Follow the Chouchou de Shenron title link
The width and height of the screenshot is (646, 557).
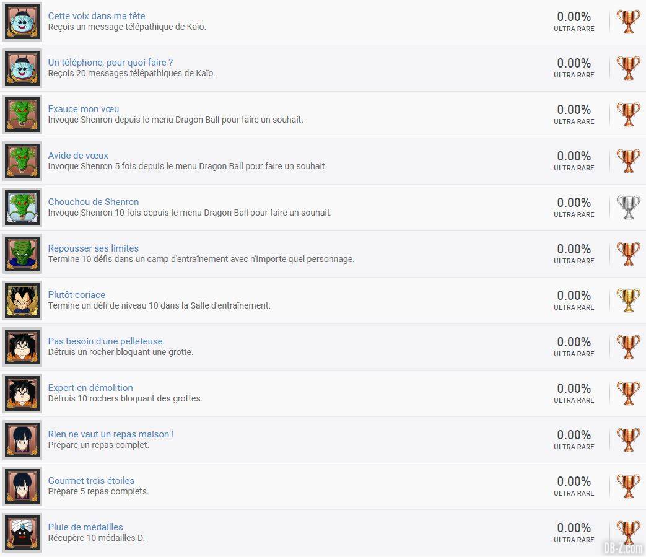point(93,202)
